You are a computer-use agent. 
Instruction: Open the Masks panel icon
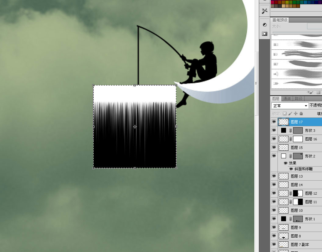[264, 34]
